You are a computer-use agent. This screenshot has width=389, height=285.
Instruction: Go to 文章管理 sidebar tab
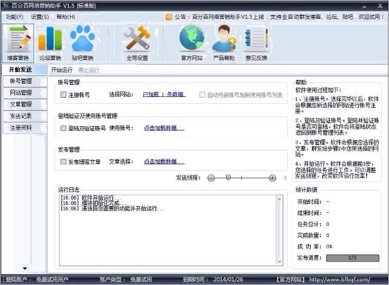click(24, 104)
